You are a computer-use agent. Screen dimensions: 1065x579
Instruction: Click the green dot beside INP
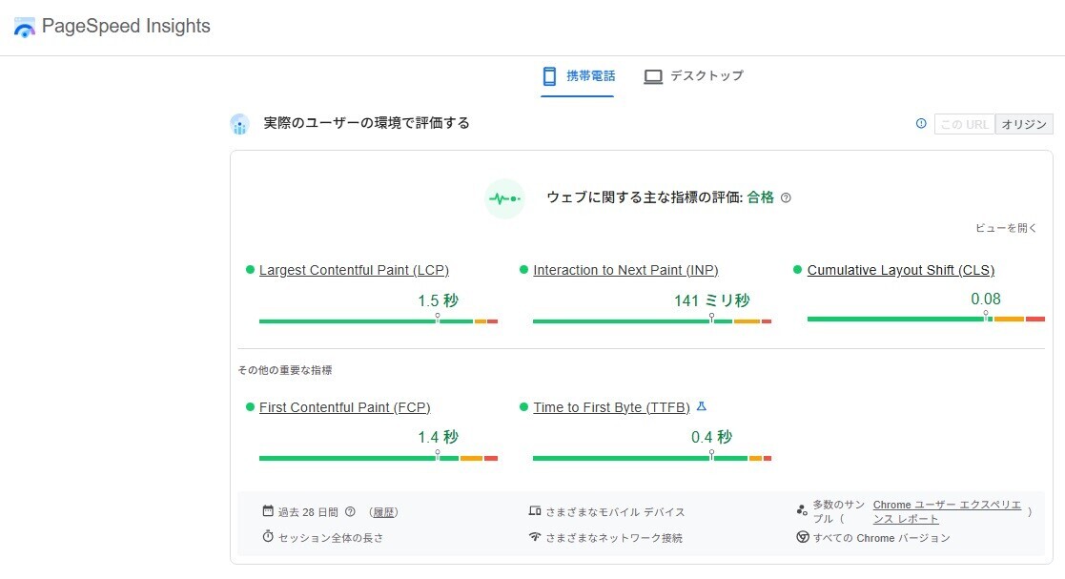coord(523,270)
